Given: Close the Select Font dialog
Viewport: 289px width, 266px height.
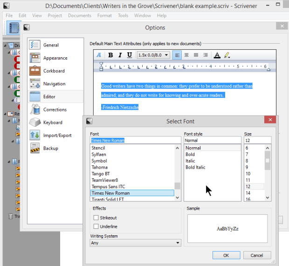Looking at the screenshot, I should coord(270,120).
